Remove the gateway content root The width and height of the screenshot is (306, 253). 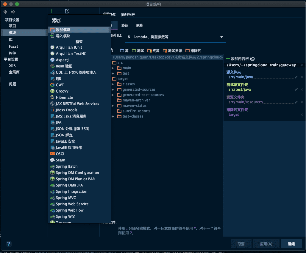click(x=302, y=65)
